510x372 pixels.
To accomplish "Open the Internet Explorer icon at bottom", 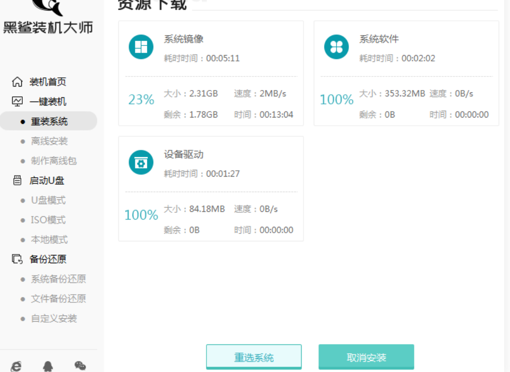I will coord(16,366).
